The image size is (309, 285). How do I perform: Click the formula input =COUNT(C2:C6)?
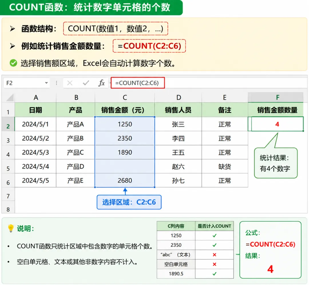(x=138, y=83)
